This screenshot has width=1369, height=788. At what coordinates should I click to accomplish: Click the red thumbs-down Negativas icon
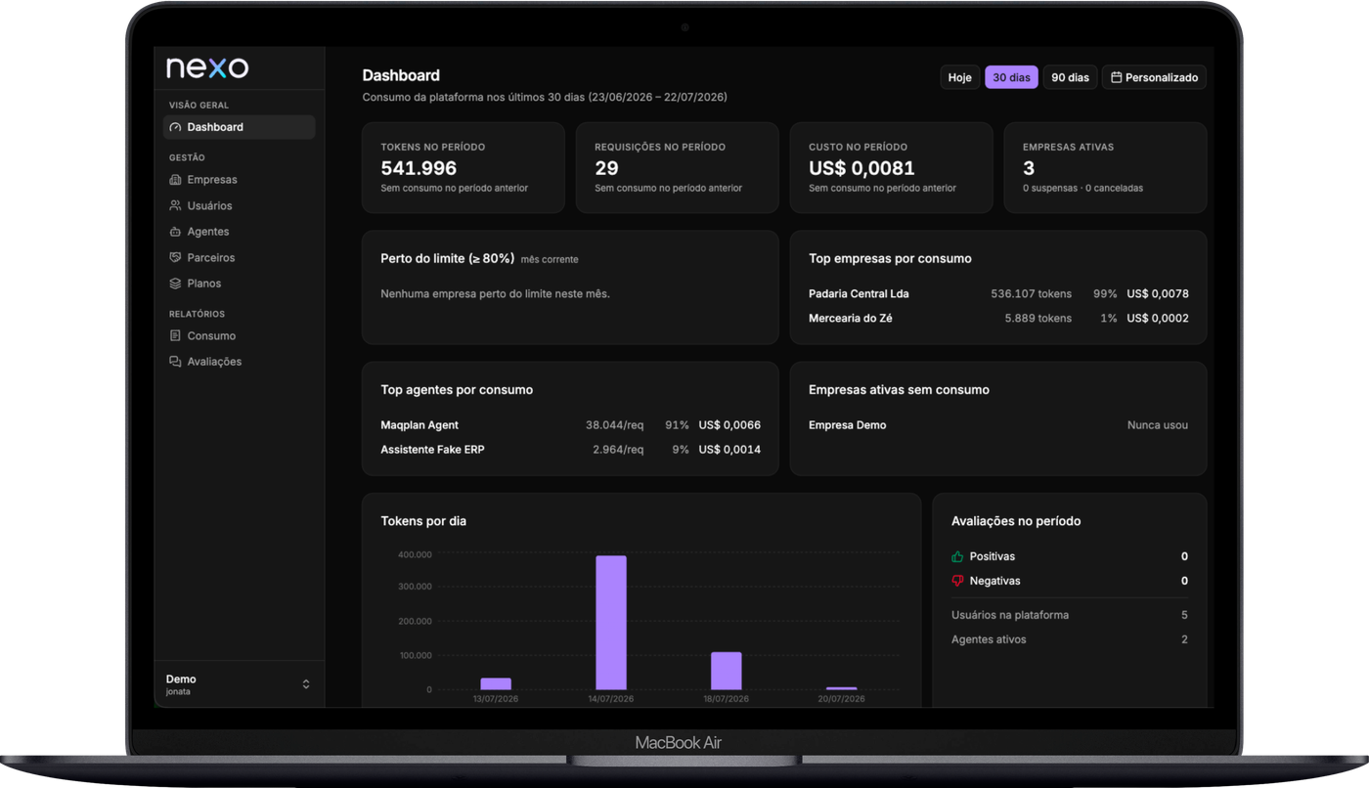[x=957, y=581]
